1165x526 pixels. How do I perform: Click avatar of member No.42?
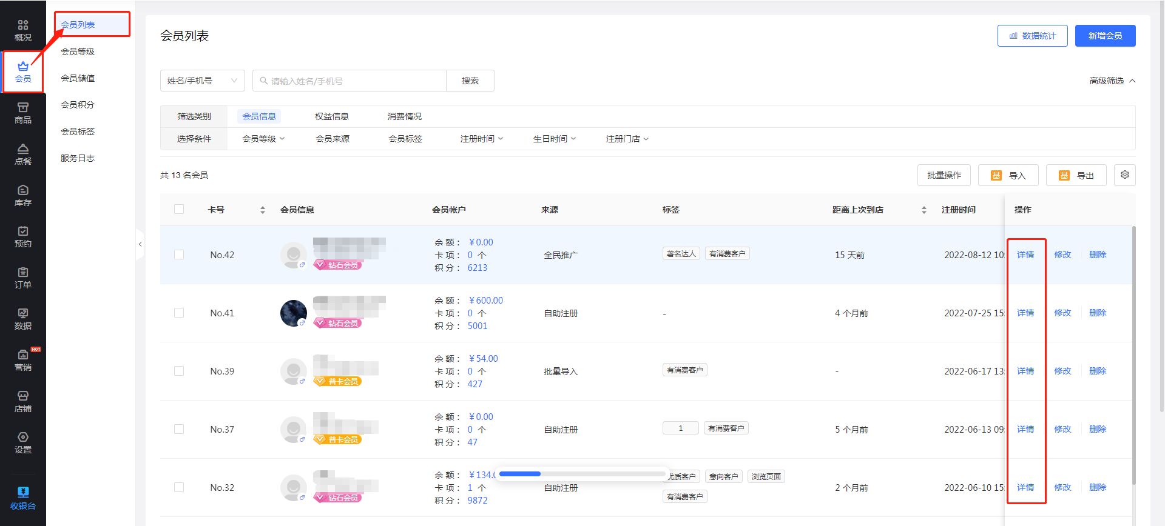pos(294,255)
